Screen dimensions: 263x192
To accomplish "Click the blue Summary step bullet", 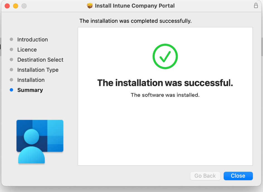I will 11,90.
